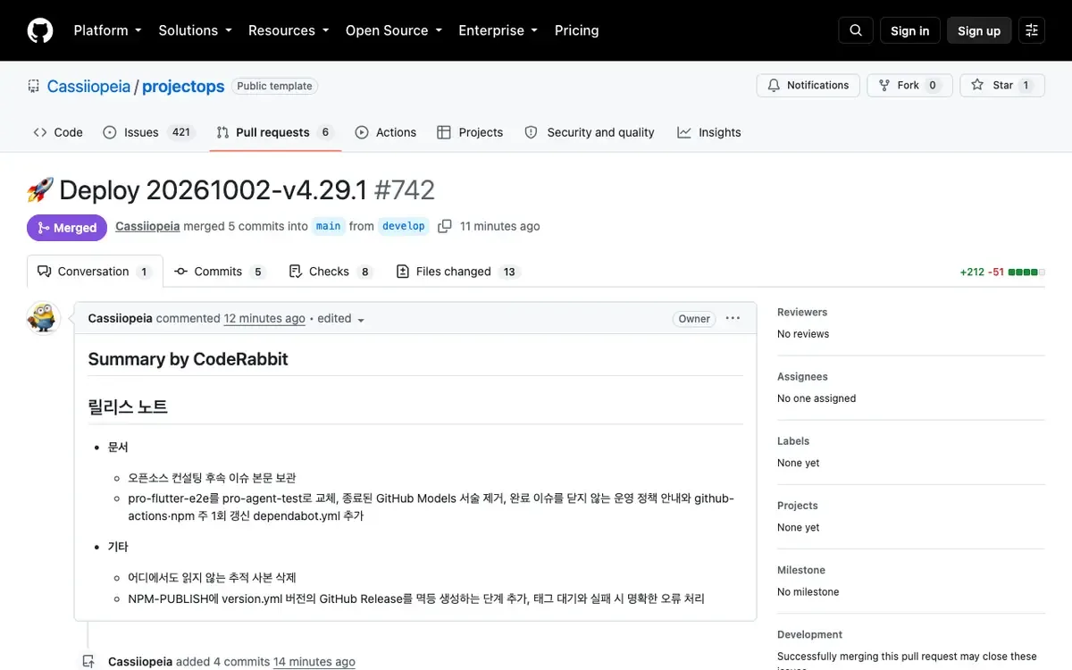Click Cassiiopeia next to the Merged badge
Image resolution: width=1072 pixels, height=670 pixels.
tap(147, 226)
